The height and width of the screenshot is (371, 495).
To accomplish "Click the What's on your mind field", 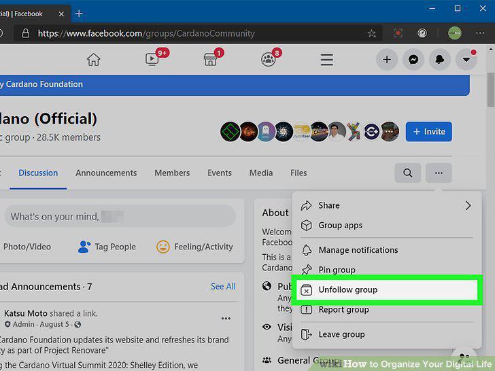I will pyautogui.click(x=120, y=216).
